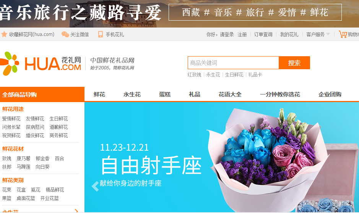Click the orange 搜索 button
Image resolution: width=359 pixels, height=213 pixels.
(294, 63)
